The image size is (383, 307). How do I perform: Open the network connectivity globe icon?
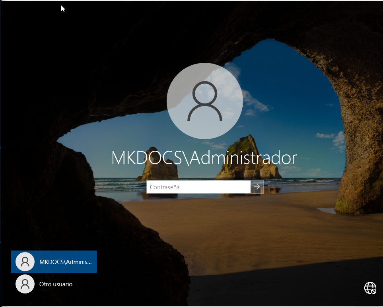(370, 288)
